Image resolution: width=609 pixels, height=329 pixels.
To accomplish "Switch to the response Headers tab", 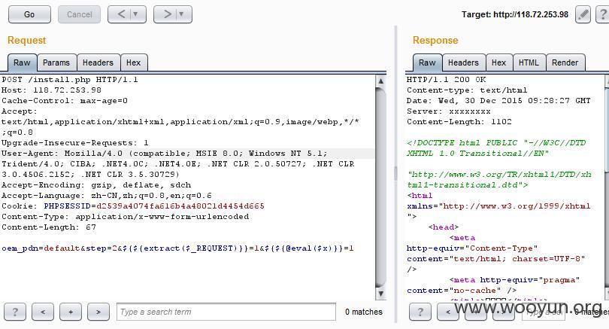I will tap(463, 62).
